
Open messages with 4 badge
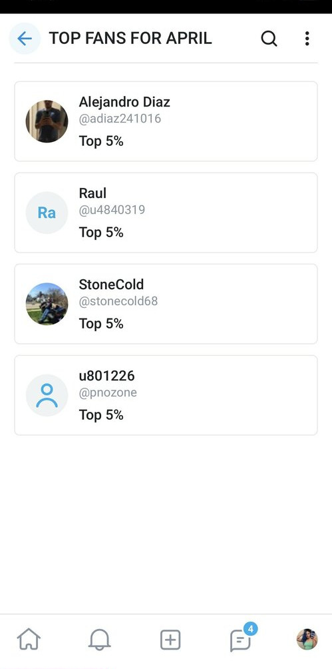pos(242,639)
